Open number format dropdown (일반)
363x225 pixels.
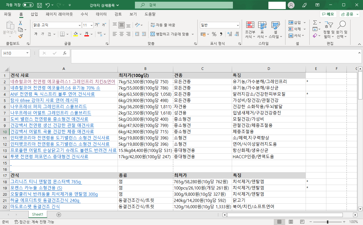click(x=238, y=25)
